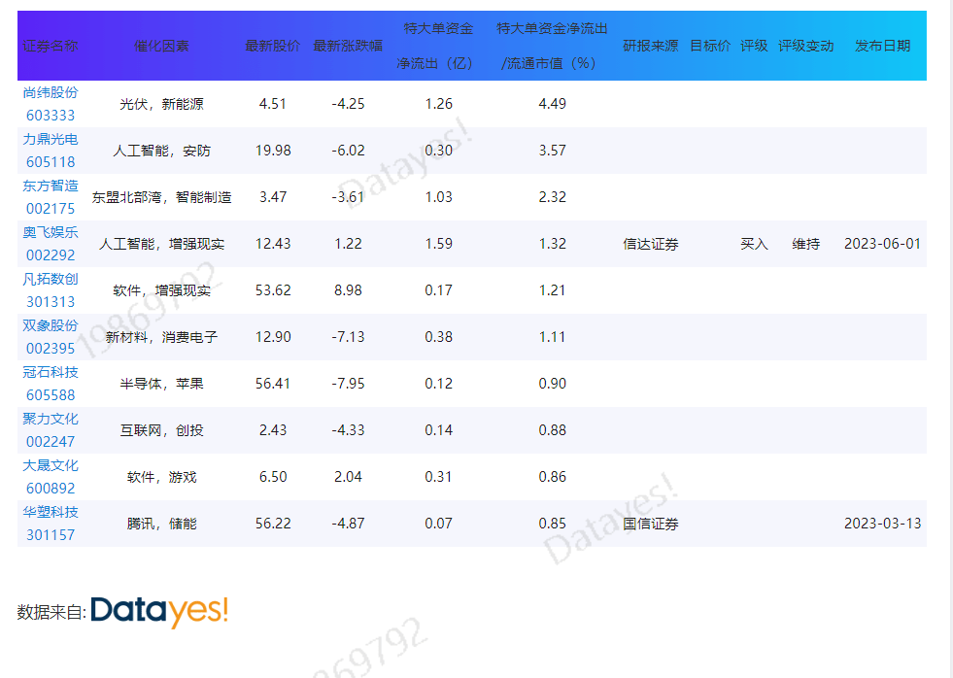
Task: Open the 奥飞娱乐 002292 stock link
Action: (51, 244)
